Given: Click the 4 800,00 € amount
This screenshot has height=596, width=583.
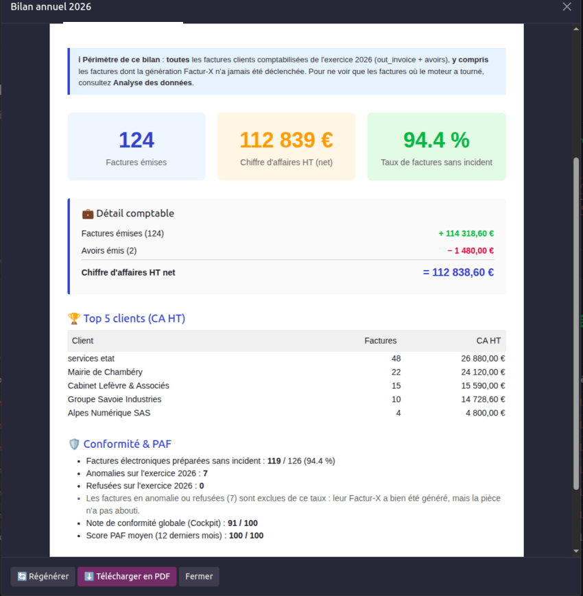Looking at the screenshot, I should pos(486,413).
